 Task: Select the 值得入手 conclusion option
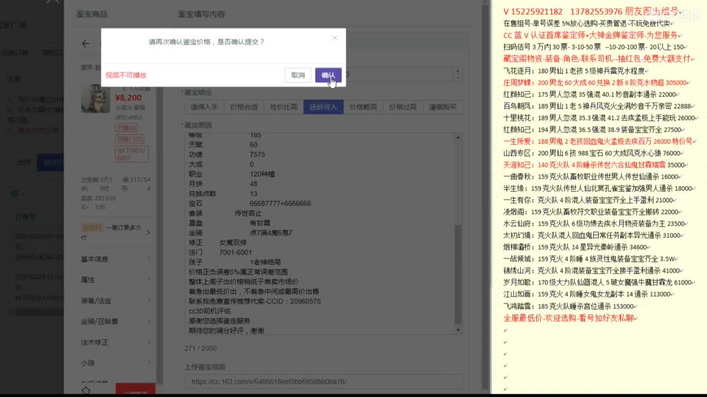pos(204,107)
